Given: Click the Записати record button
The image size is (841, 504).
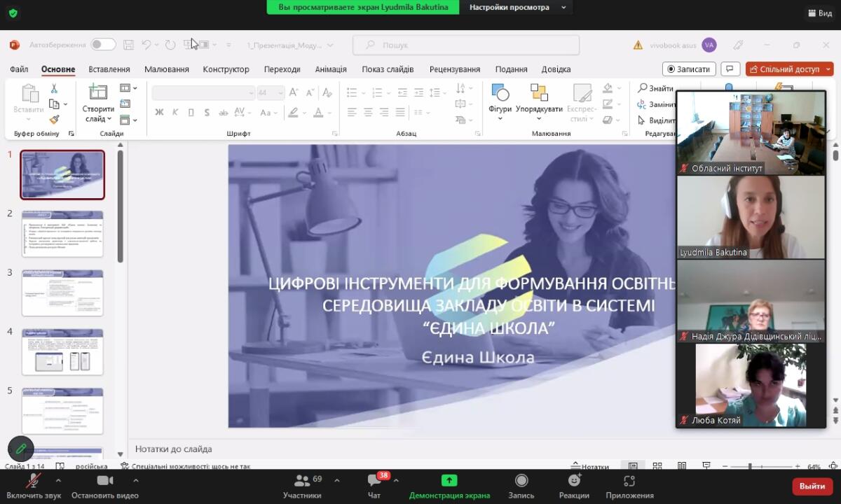Looking at the screenshot, I should pyautogui.click(x=689, y=69).
